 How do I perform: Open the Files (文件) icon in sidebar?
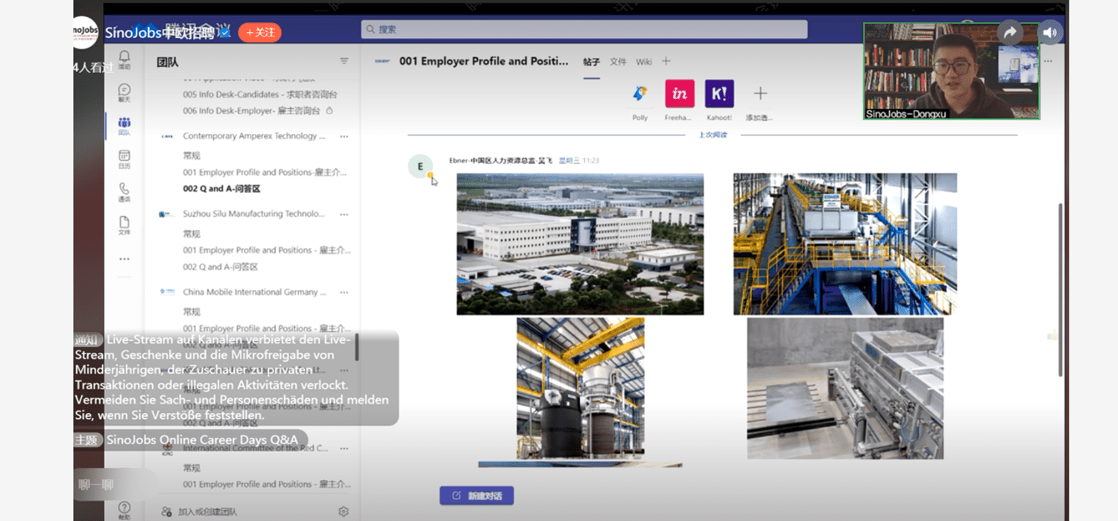click(x=124, y=226)
